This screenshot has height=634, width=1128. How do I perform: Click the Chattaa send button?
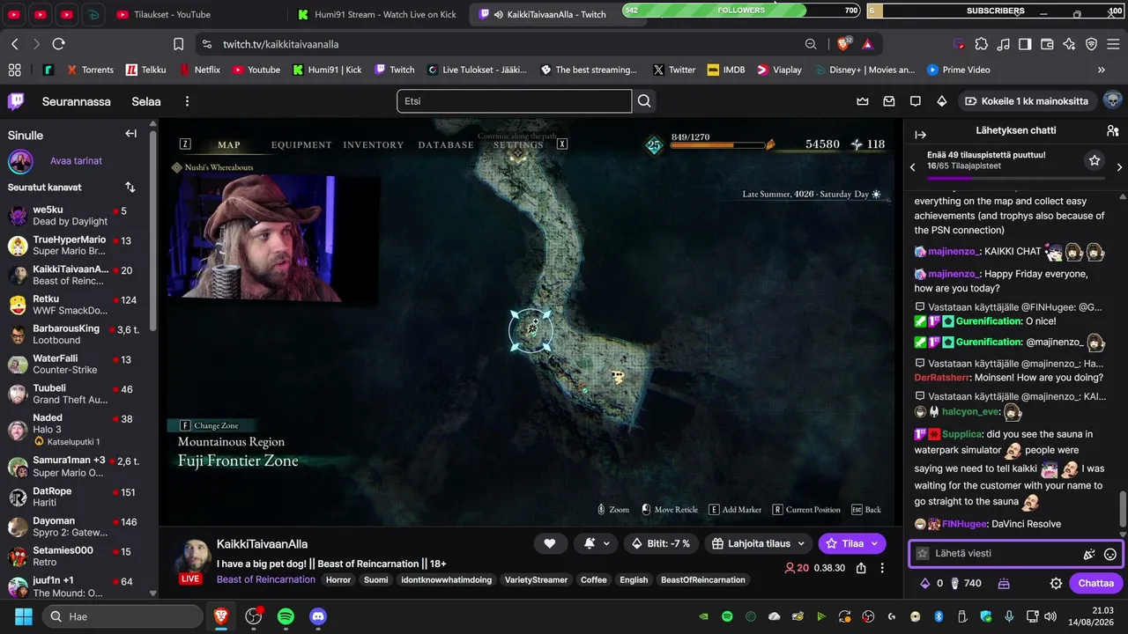tap(1096, 583)
